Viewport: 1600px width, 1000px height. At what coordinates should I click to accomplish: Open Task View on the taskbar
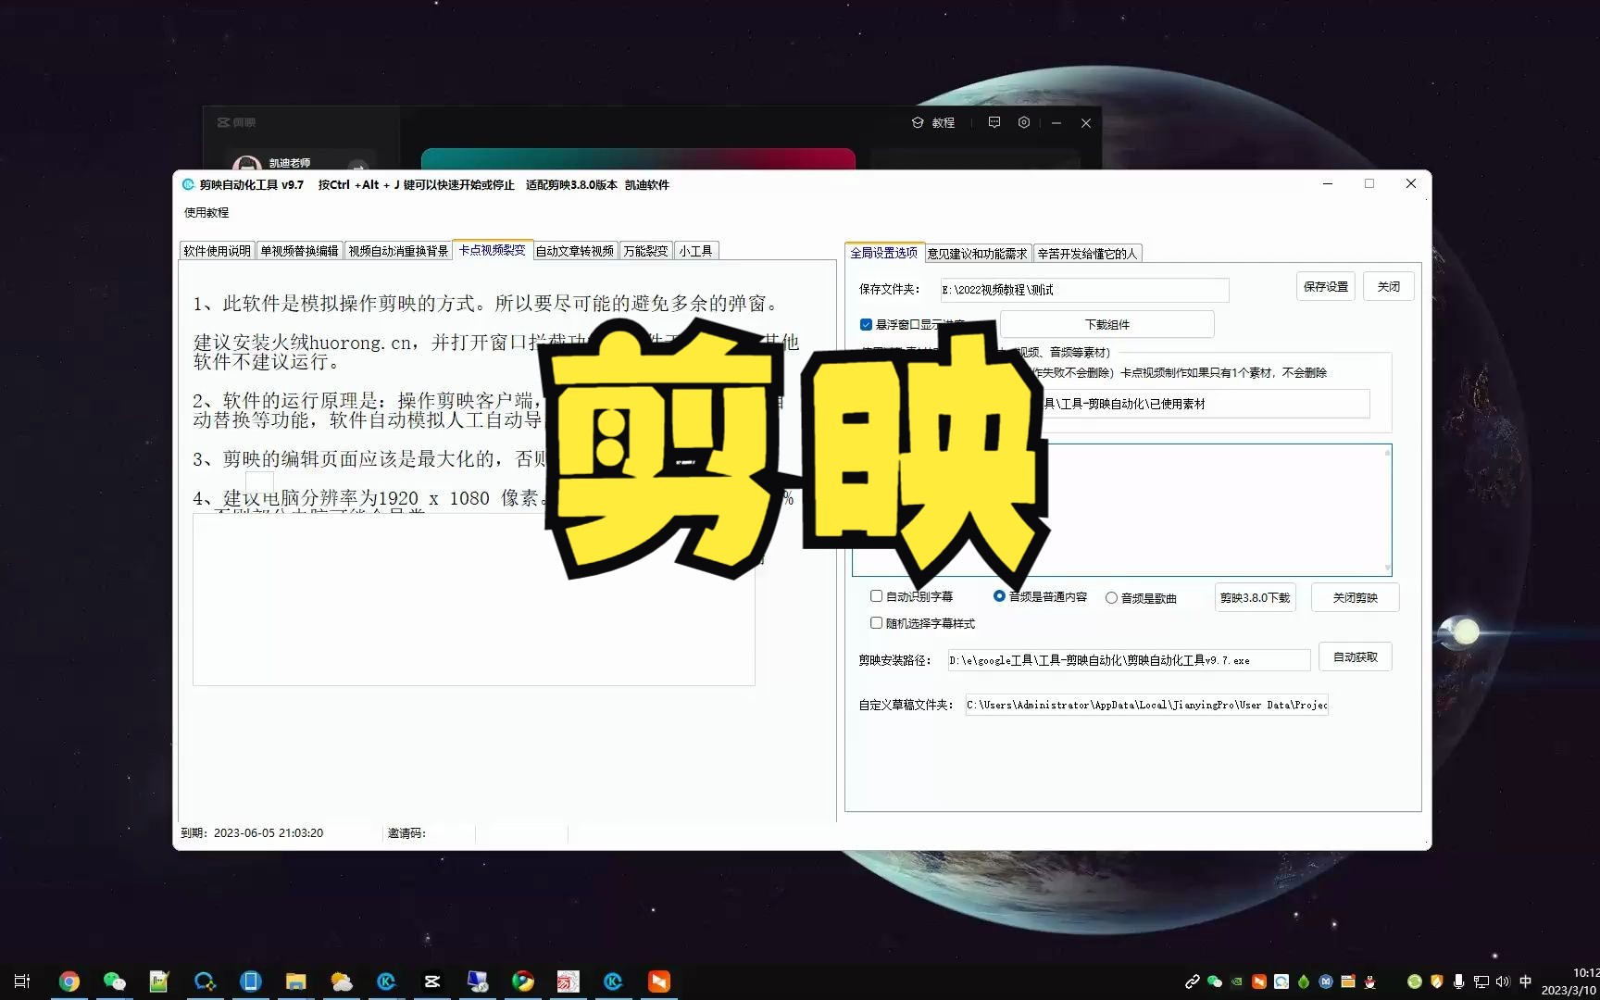coord(22,981)
